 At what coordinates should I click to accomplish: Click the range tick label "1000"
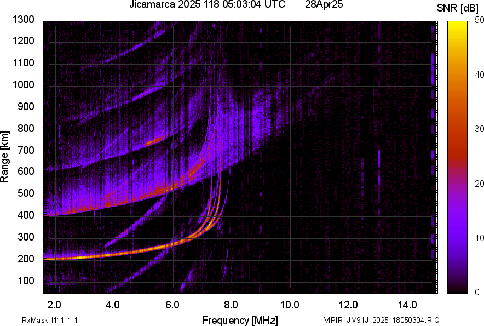pyautogui.click(x=24, y=84)
